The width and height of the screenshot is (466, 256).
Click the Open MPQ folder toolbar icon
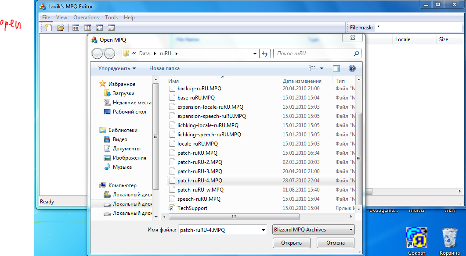pos(61,28)
